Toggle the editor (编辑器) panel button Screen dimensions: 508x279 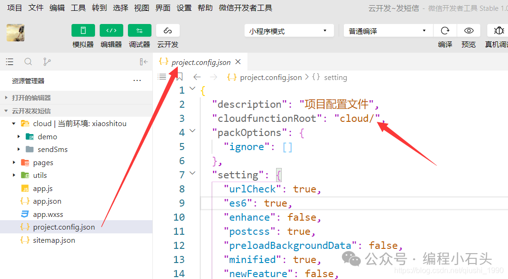[x=111, y=31]
